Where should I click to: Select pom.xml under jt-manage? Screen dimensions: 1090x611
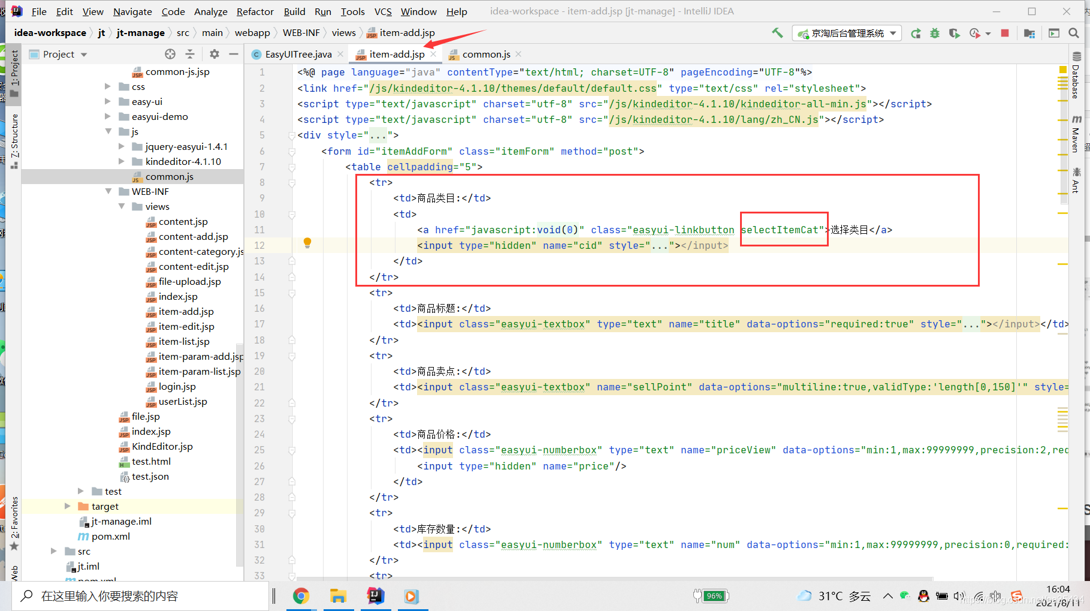pos(110,536)
